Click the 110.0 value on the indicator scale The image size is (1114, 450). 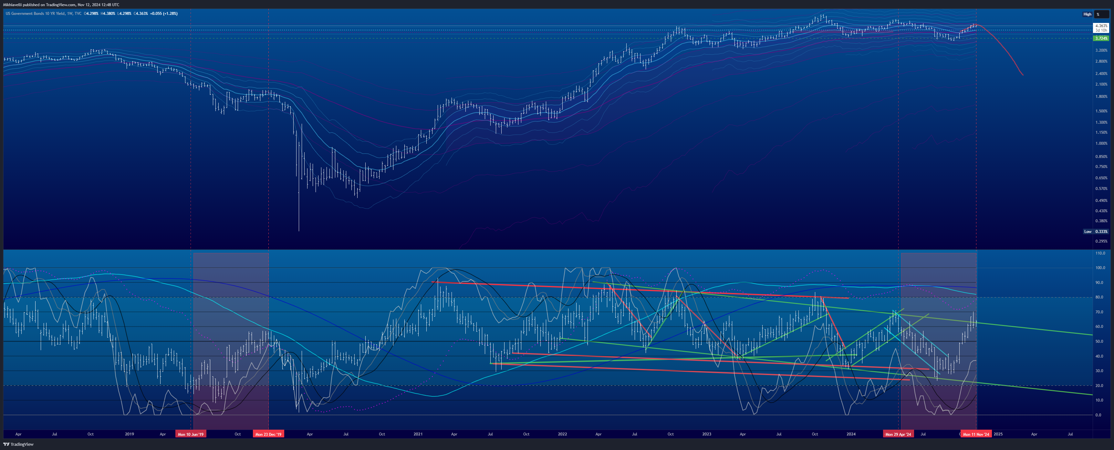[x=1100, y=253]
